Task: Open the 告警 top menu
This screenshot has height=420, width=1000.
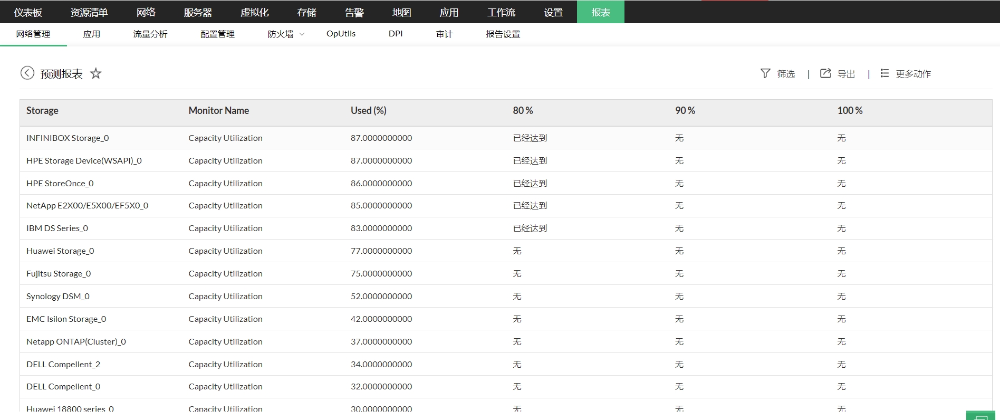Action: [x=354, y=12]
